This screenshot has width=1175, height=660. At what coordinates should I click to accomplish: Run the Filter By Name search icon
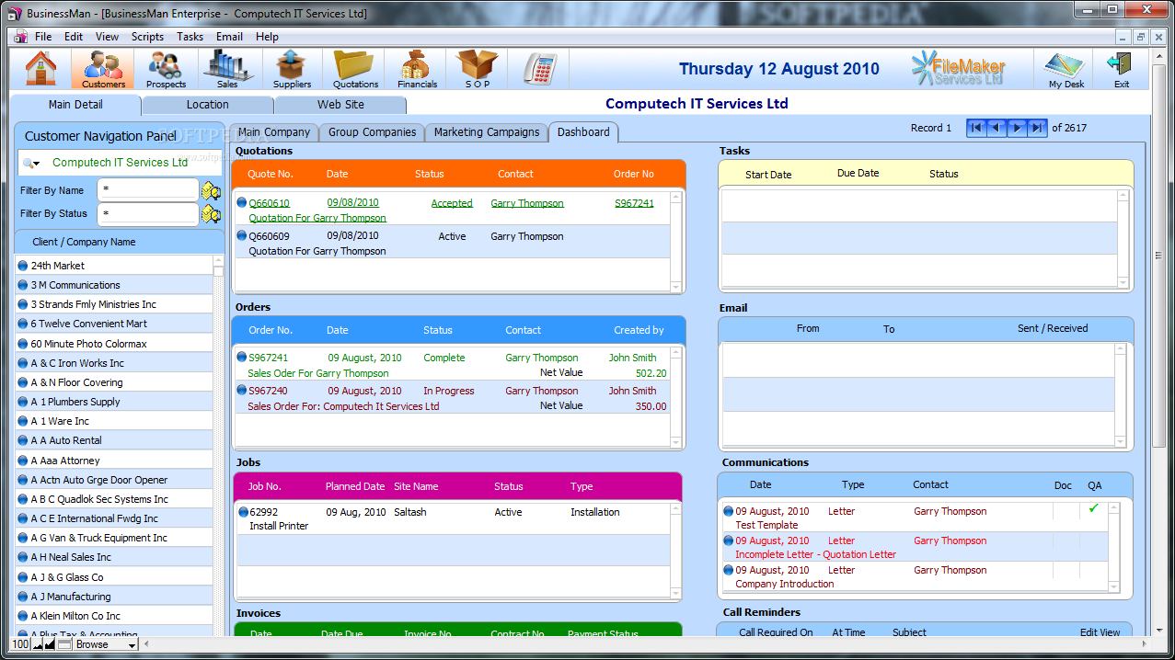(211, 191)
